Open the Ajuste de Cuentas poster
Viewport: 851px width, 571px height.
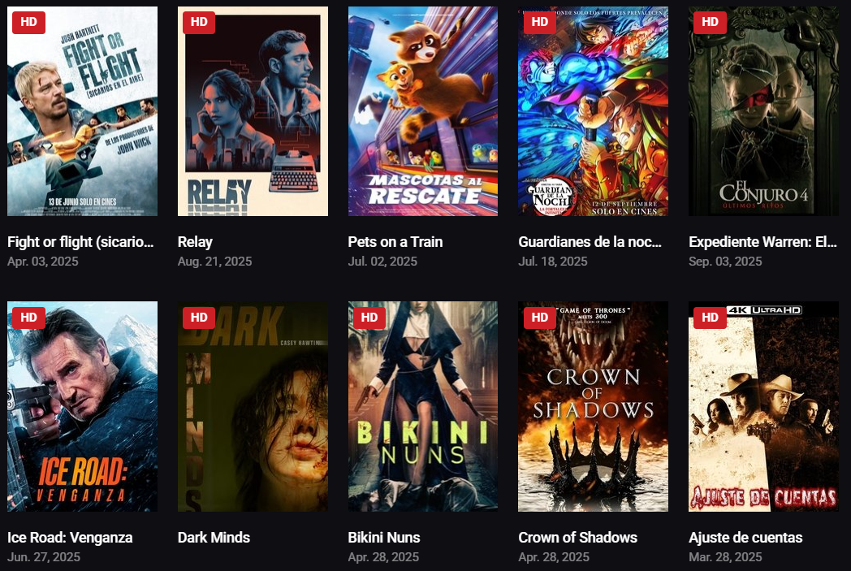763,407
